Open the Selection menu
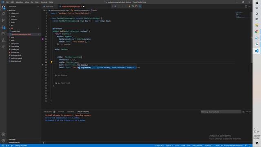The height and width of the screenshot is (147, 261). pyautogui.click(x=19, y=2)
